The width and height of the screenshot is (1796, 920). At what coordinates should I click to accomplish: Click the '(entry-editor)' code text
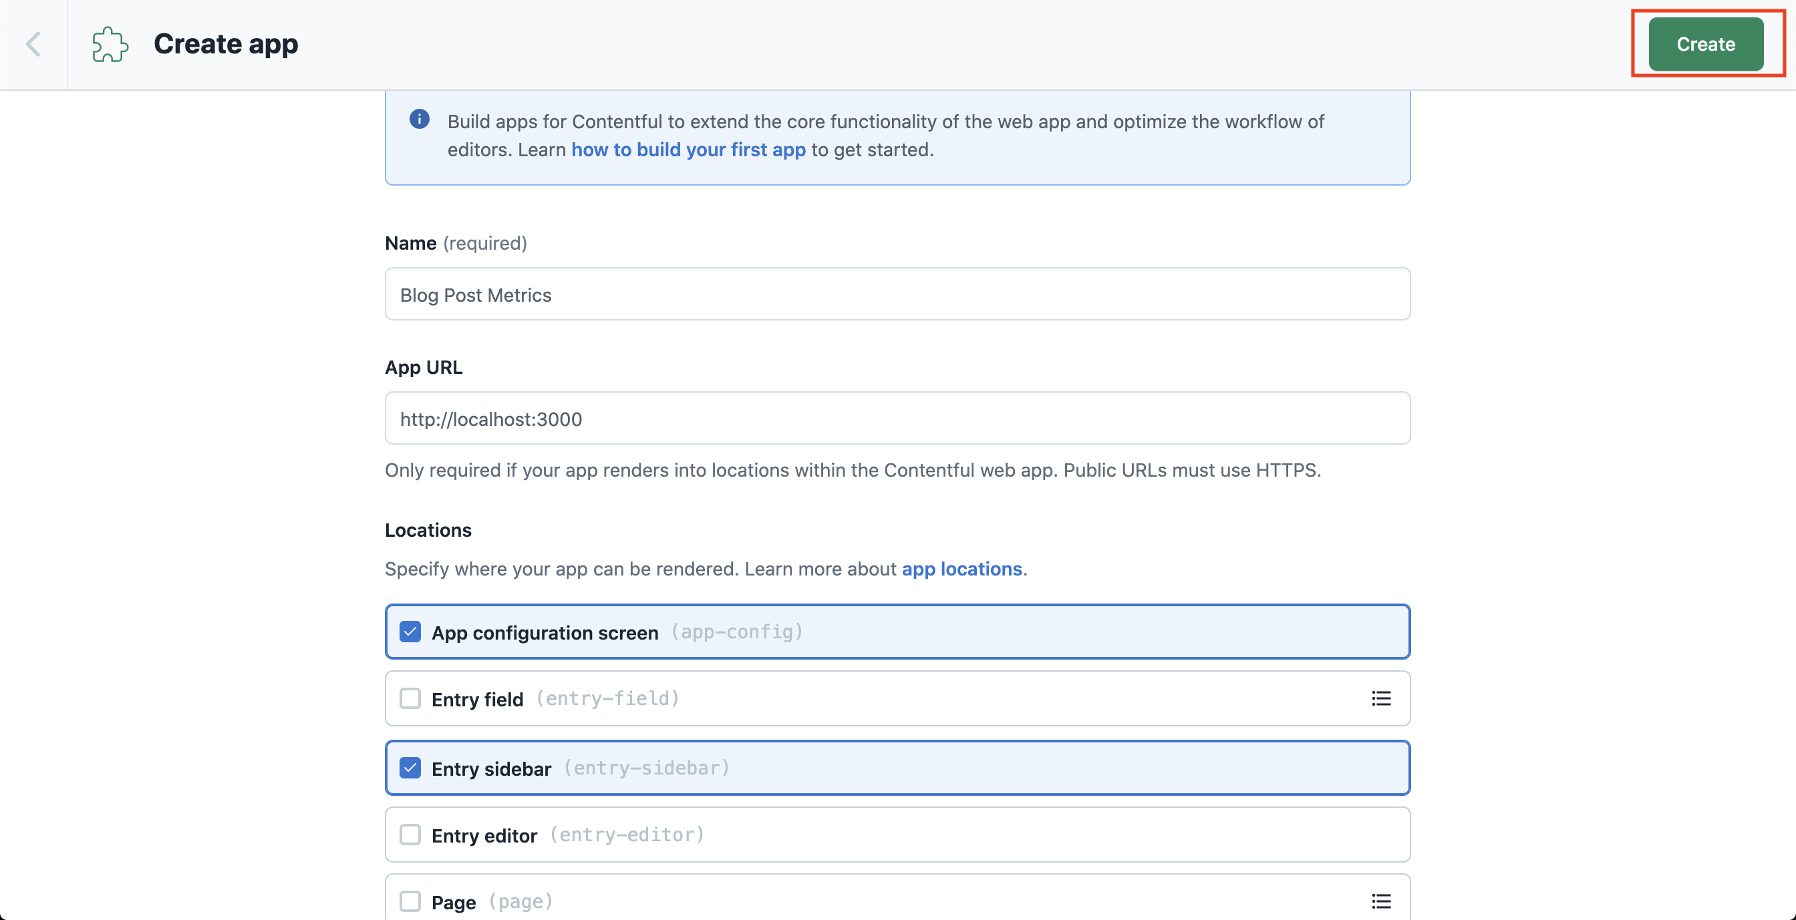(x=627, y=835)
